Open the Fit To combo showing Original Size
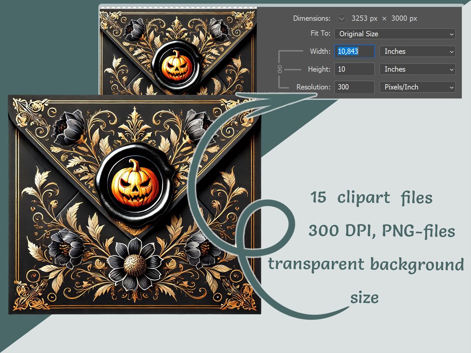 [x=392, y=34]
